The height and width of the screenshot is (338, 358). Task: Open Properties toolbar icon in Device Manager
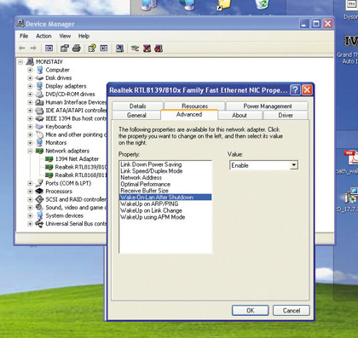tap(65, 49)
